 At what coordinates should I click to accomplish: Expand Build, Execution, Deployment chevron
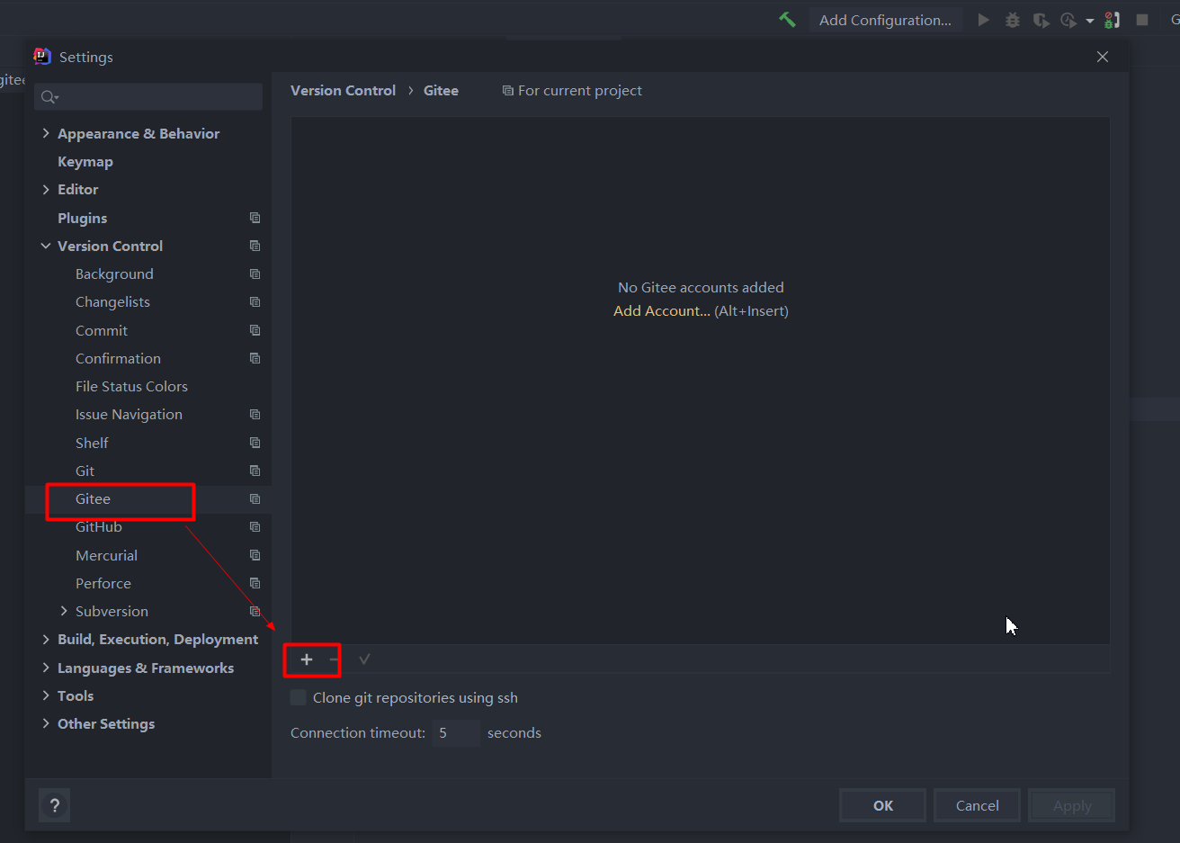pos(46,639)
